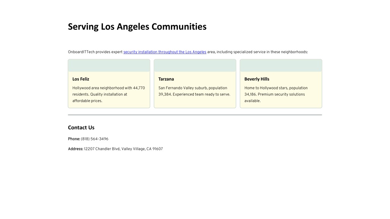
Task: Open the security installation throughout Los Angeles link
Action: 165,52
